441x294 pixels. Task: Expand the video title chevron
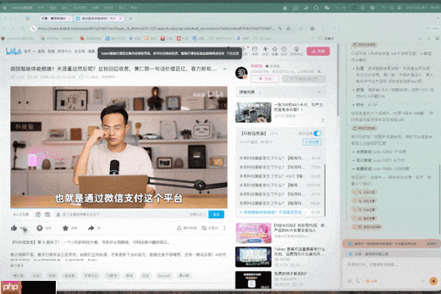click(225, 69)
